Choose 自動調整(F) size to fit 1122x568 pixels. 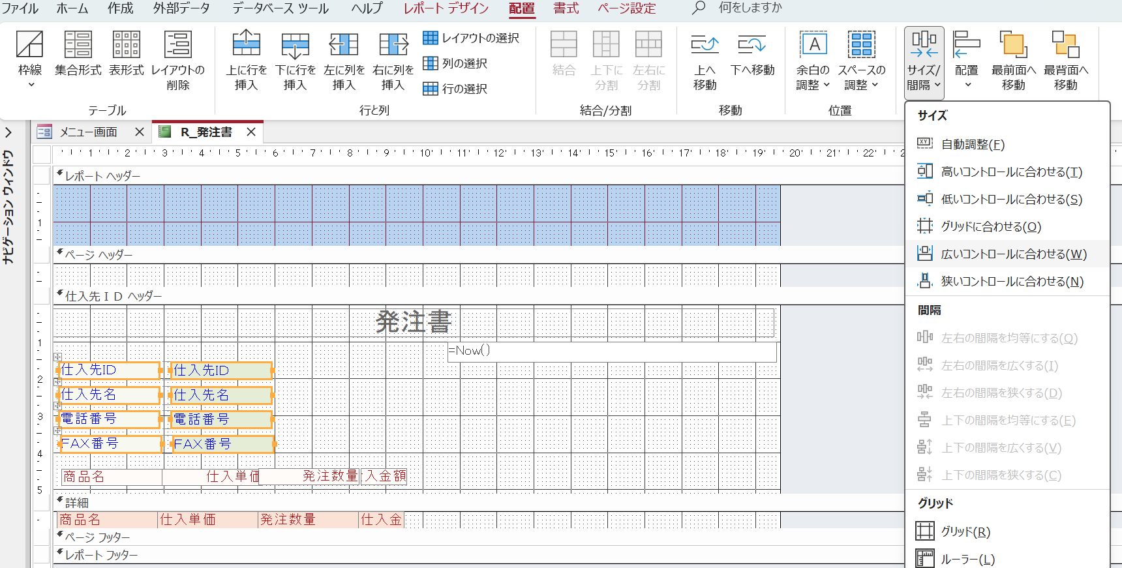point(1008,144)
